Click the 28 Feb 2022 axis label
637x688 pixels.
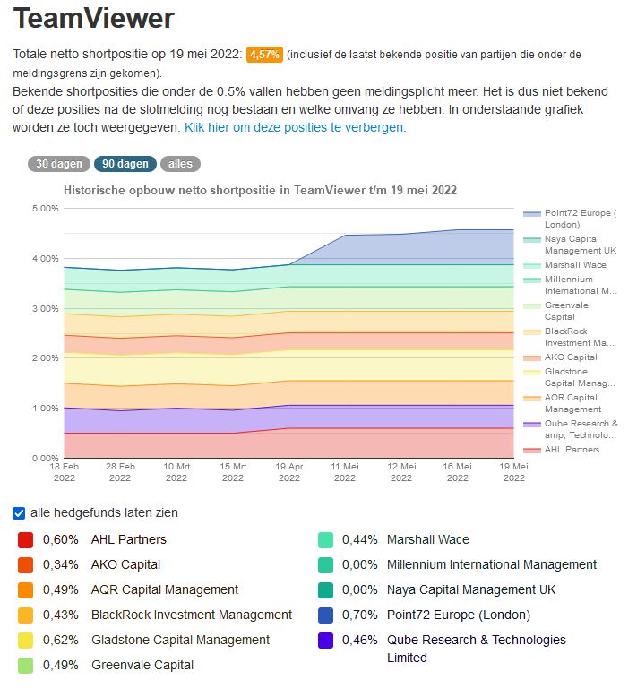tap(120, 472)
